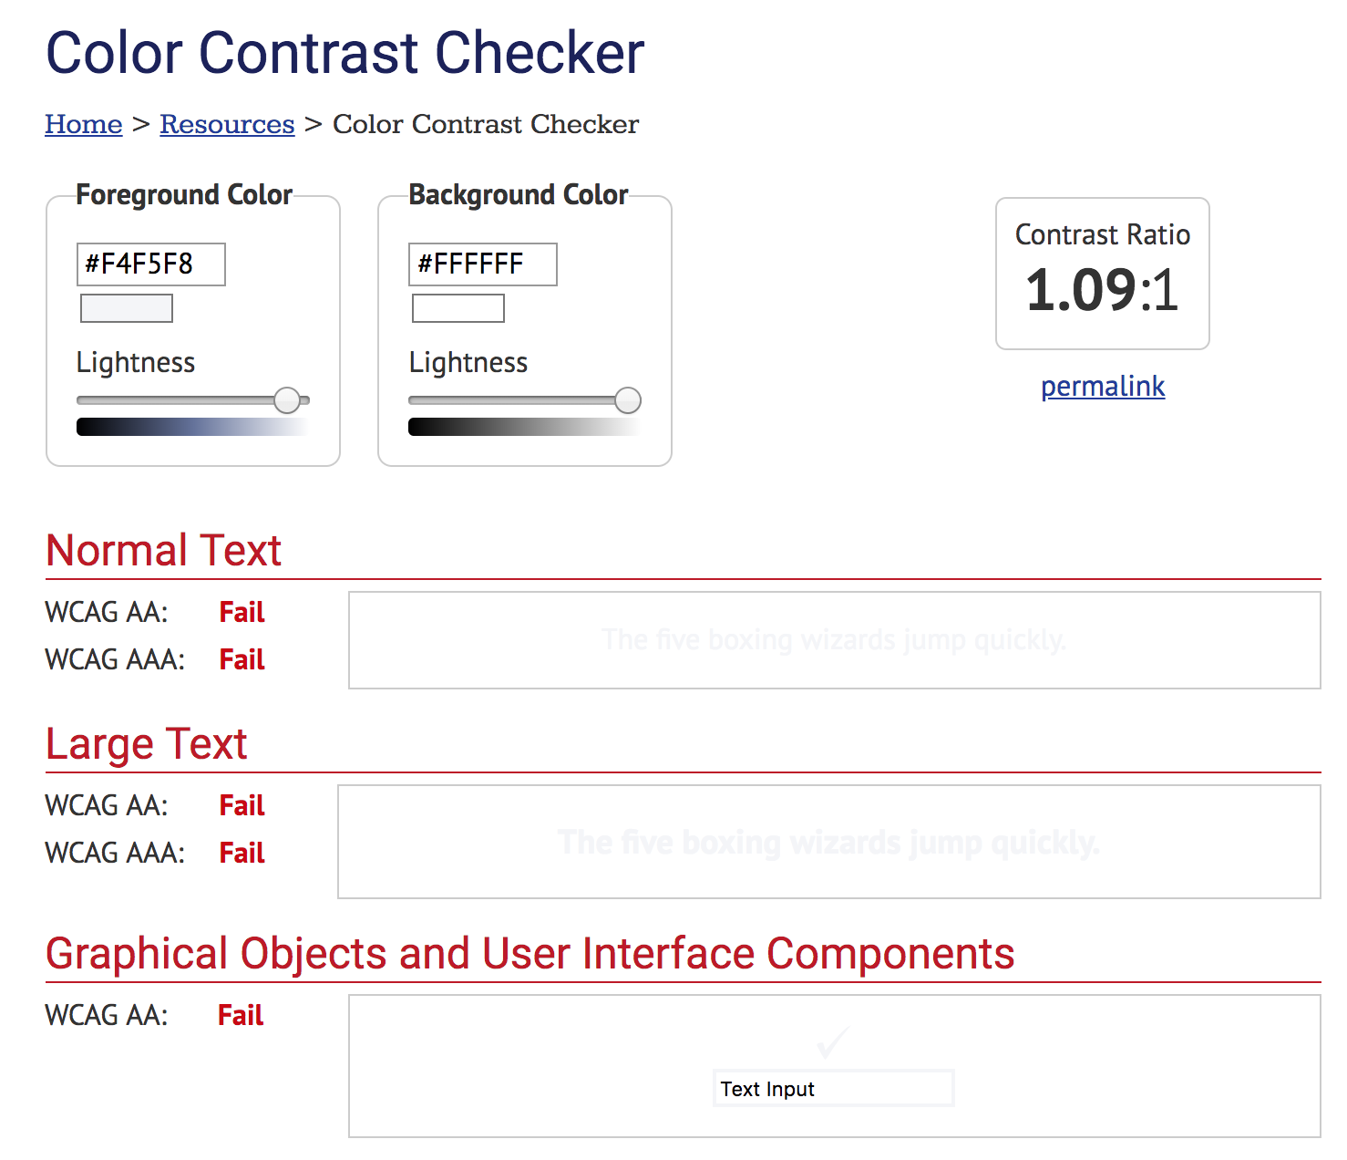Click the Text Input sample field
Viewport: 1347px width, 1160px height.
click(833, 1088)
